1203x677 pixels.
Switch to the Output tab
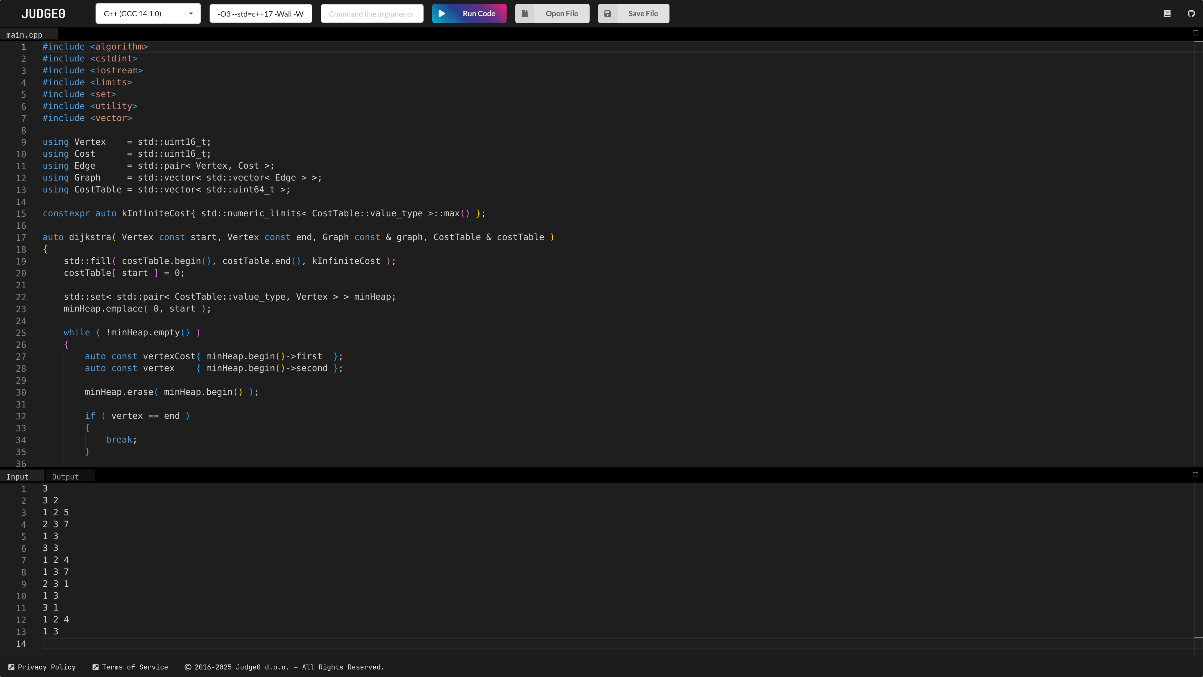pyautogui.click(x=65, y=476)
